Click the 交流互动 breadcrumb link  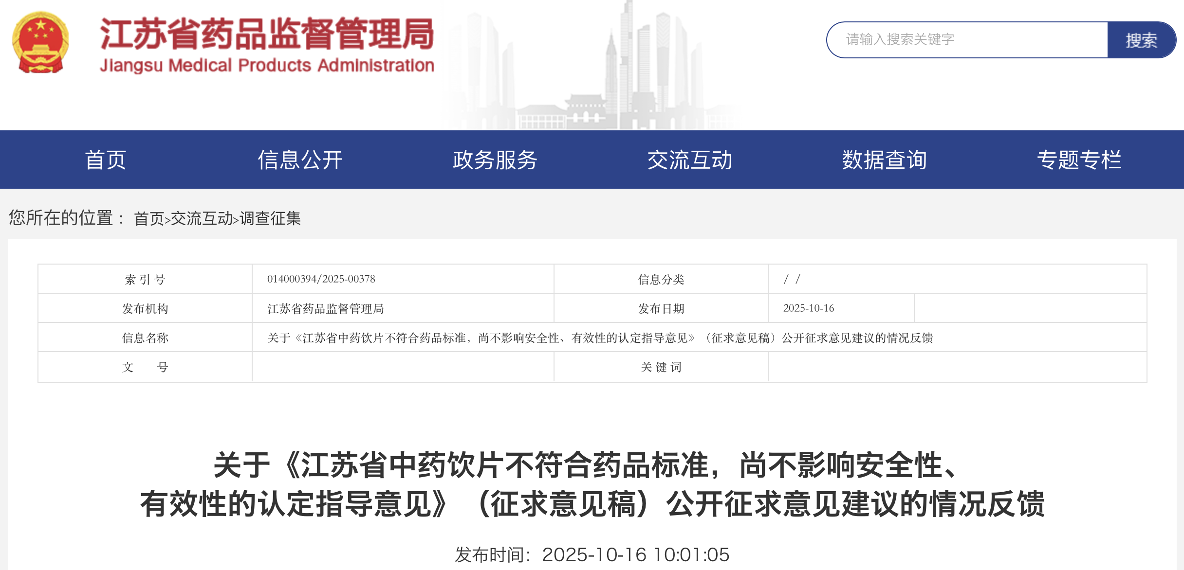202,219
